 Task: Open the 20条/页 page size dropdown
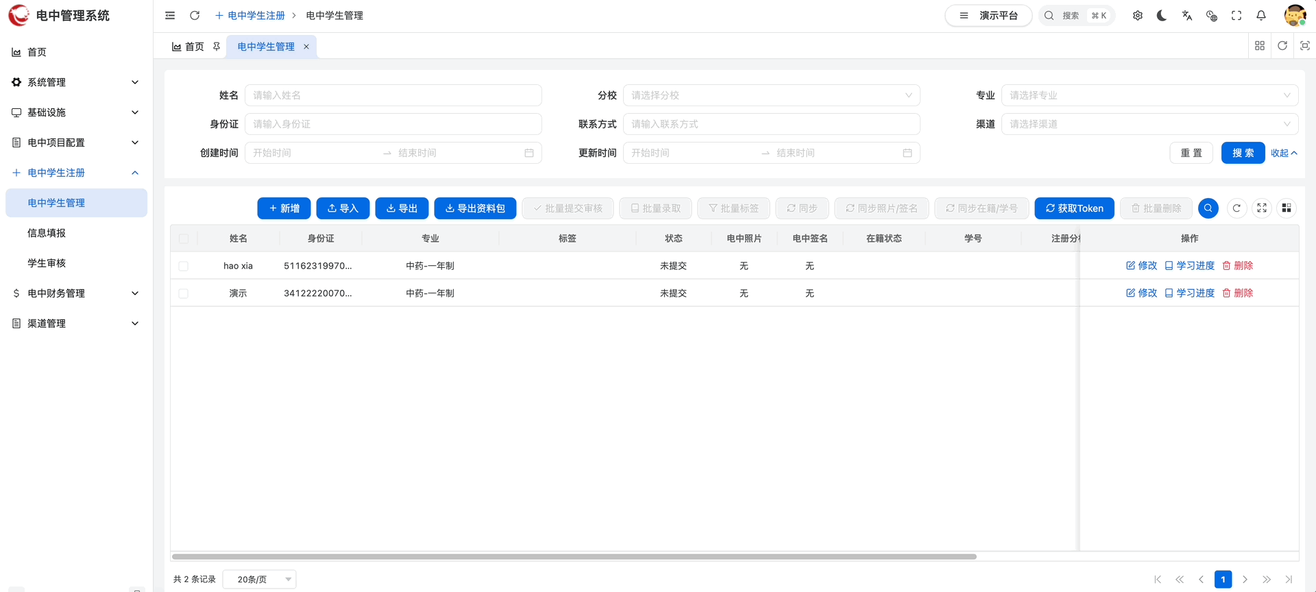(x=259, y=580)
